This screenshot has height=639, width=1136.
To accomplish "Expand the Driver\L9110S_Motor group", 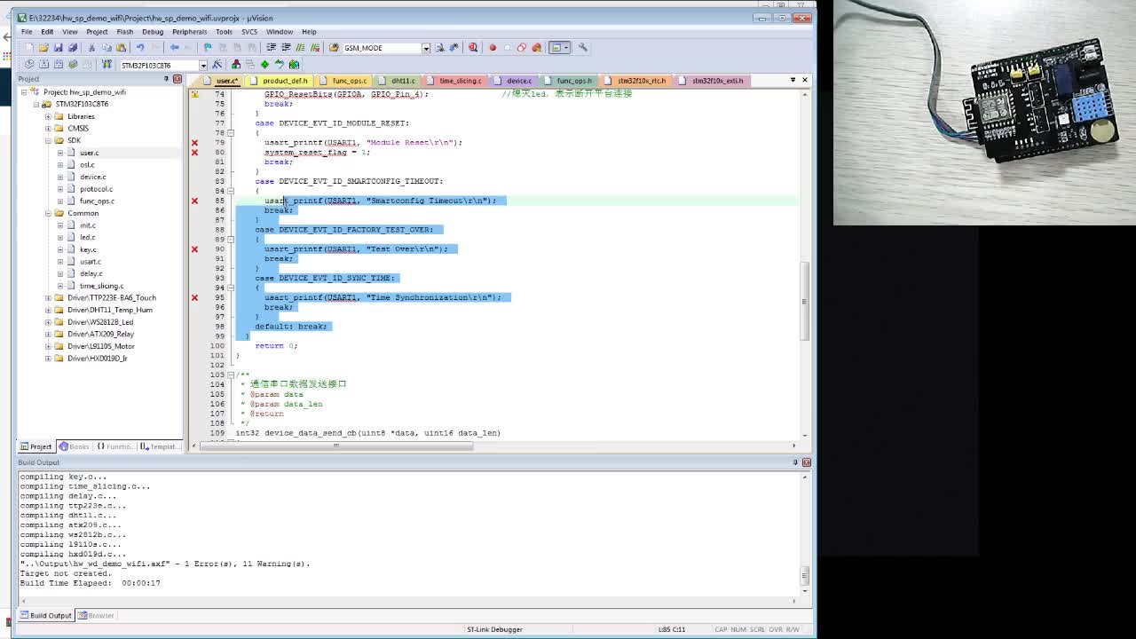I will tap(48, 346).
